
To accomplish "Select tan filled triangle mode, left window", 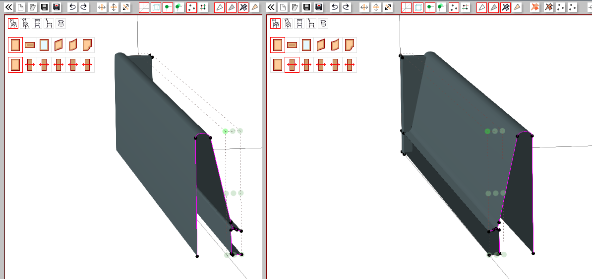I will pyautogui.click(x=255, y=7).
